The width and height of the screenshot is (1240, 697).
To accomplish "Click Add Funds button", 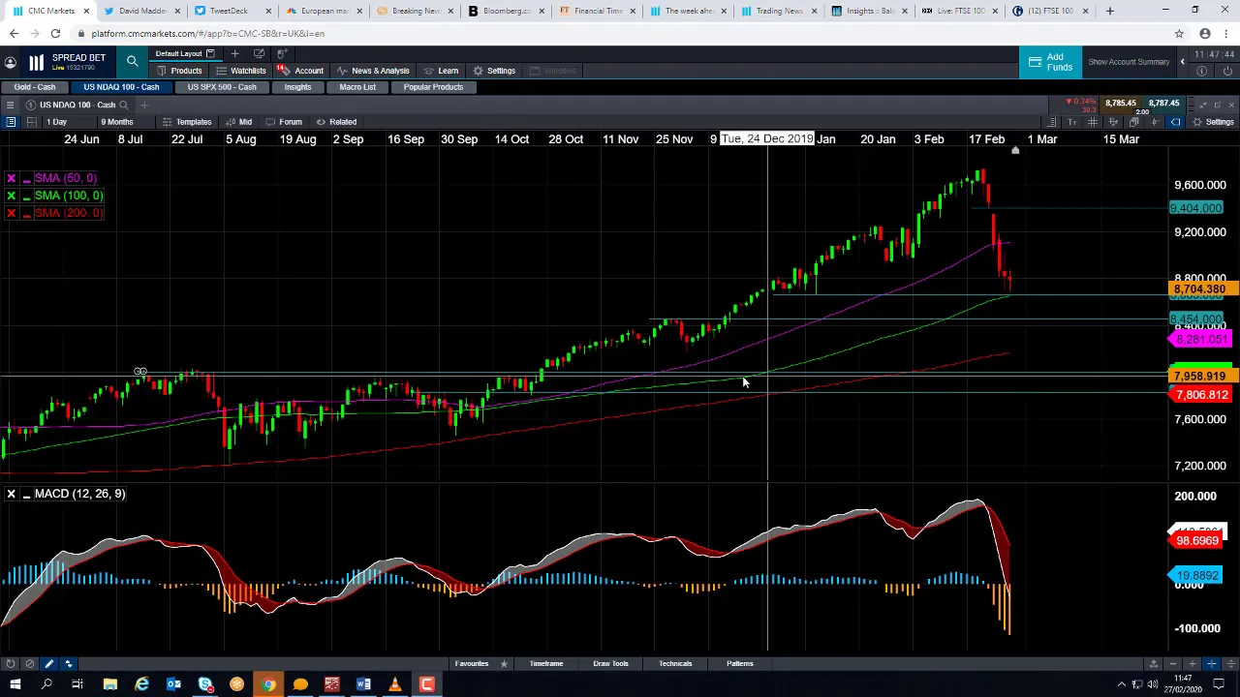I will pyautogui.click(x=1049, y=62).
